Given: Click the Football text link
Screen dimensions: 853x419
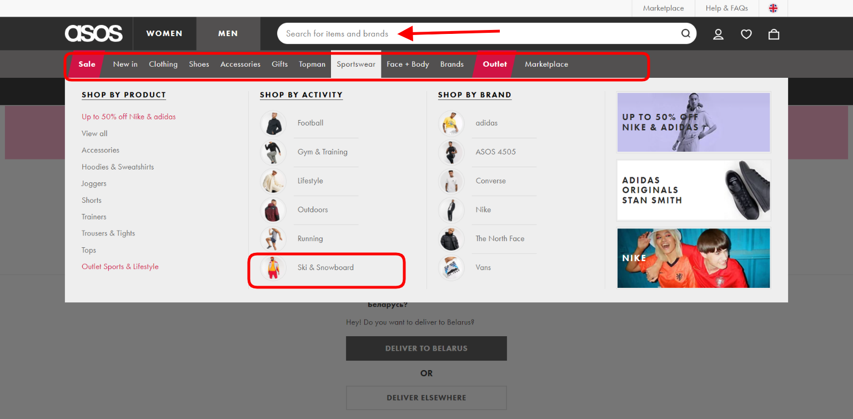Looking at the screenshot, I should (310, 123).
